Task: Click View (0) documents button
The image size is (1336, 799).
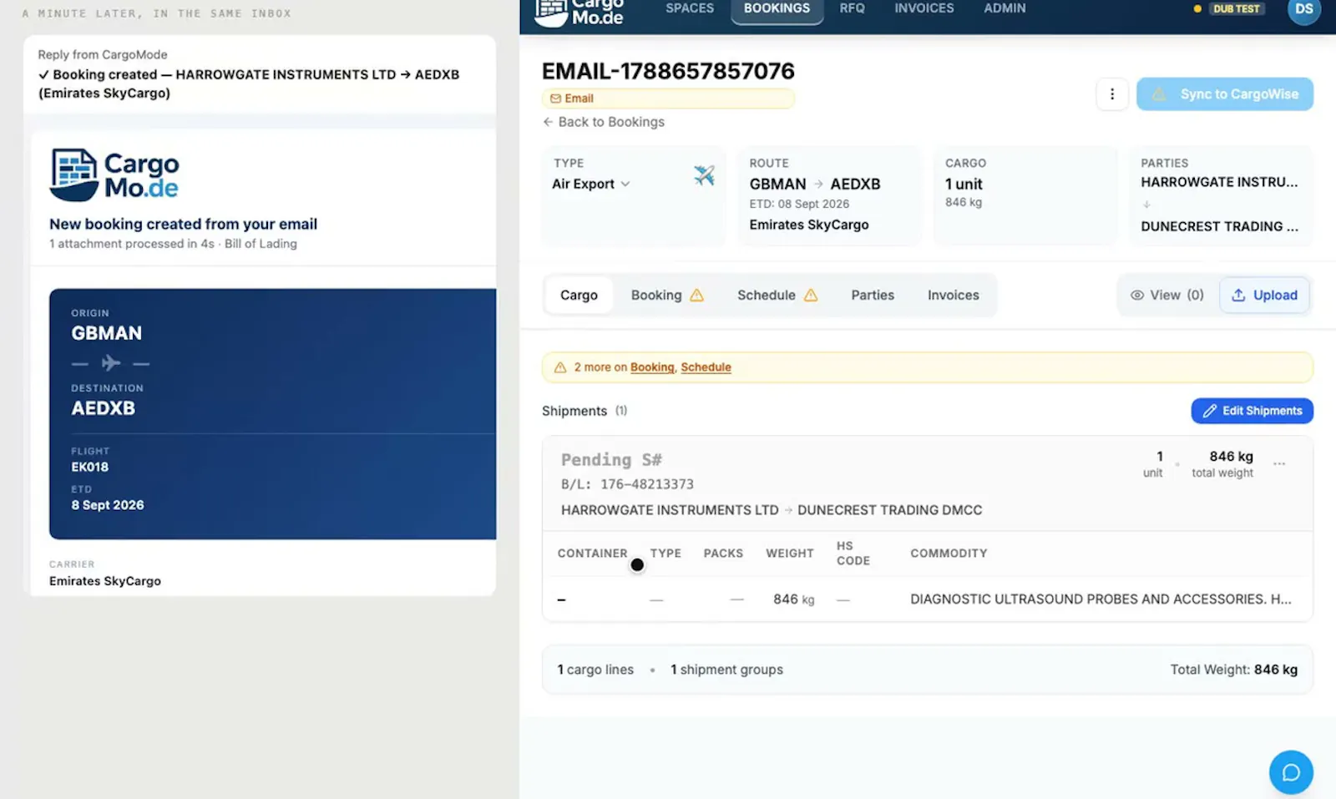Action: click(x=1167, y=295)
